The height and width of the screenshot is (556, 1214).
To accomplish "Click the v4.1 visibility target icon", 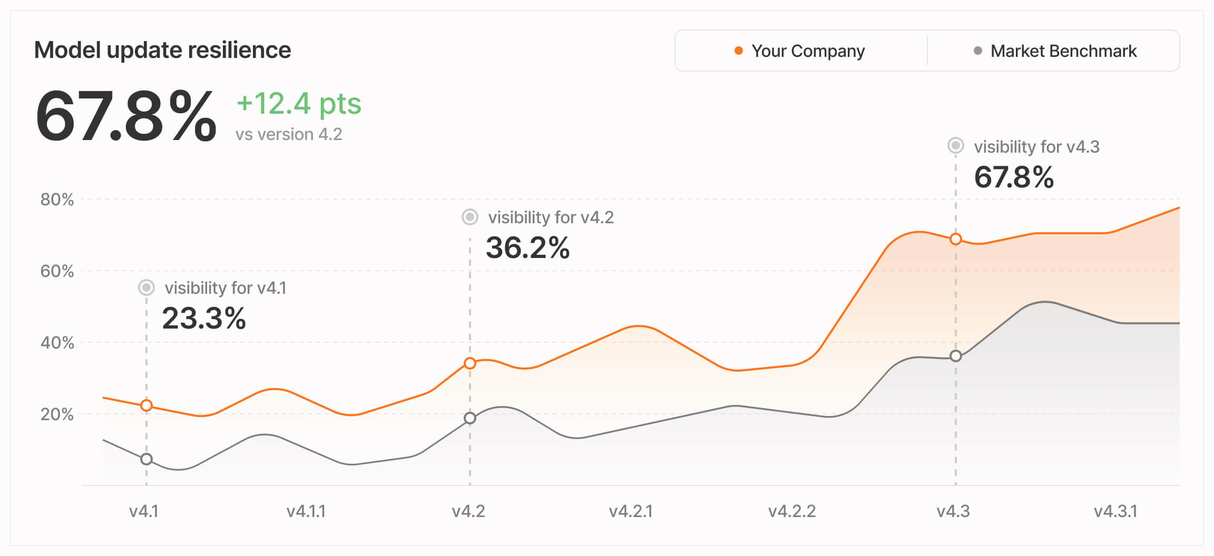I will pyautogui.click(x=146, y=287).
